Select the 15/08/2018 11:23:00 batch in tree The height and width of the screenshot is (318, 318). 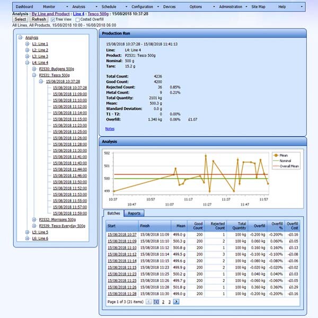point(66,126)
